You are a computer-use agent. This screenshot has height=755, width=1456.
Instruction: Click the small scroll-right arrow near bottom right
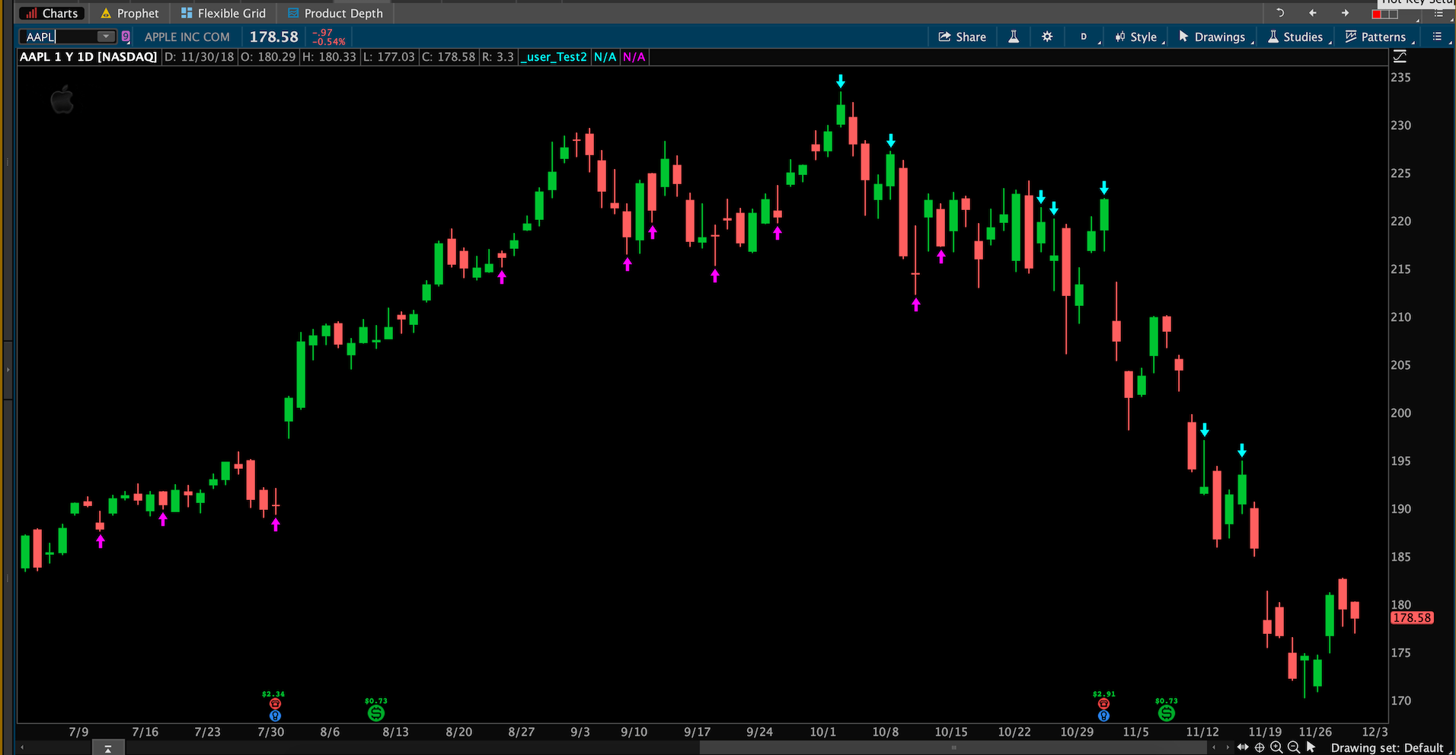[1227, 748]
